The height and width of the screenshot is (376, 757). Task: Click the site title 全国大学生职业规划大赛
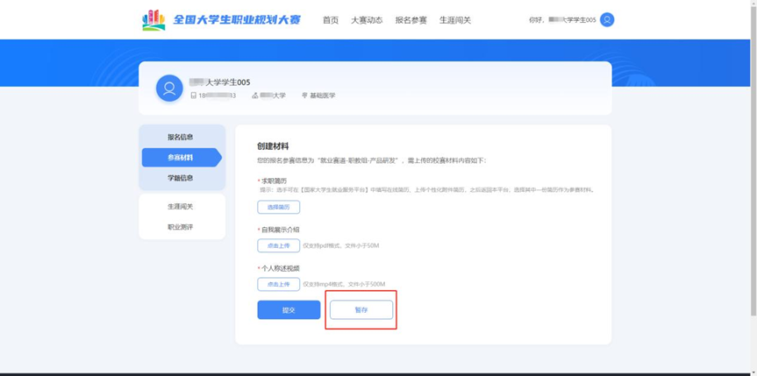click(x=237, y=20)
